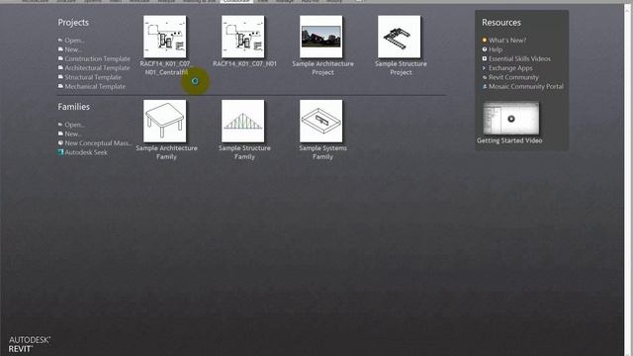The width and height of the screenshot is (633, 356).
Task: Launch Autodesk Seek link
Action: (x=86, y=152)
